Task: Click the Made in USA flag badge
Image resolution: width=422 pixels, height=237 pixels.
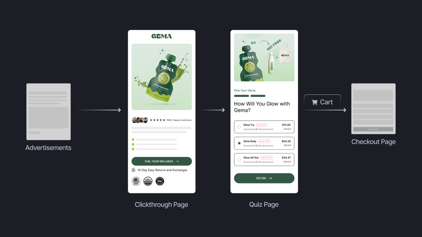Action: tap(136, 181)
